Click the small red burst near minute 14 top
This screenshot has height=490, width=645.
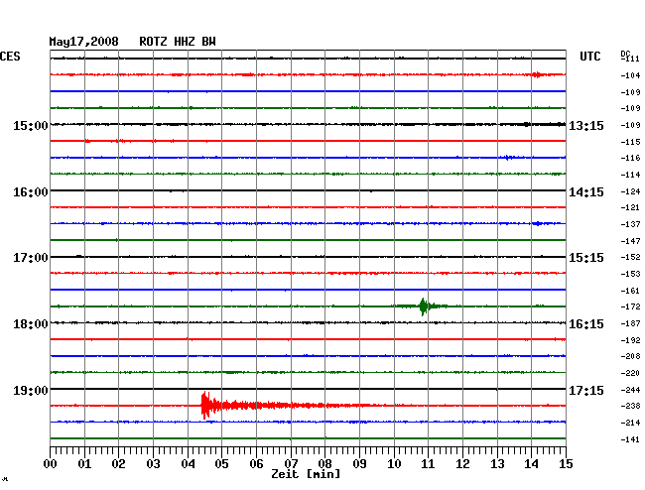click(x=537, y=74)
